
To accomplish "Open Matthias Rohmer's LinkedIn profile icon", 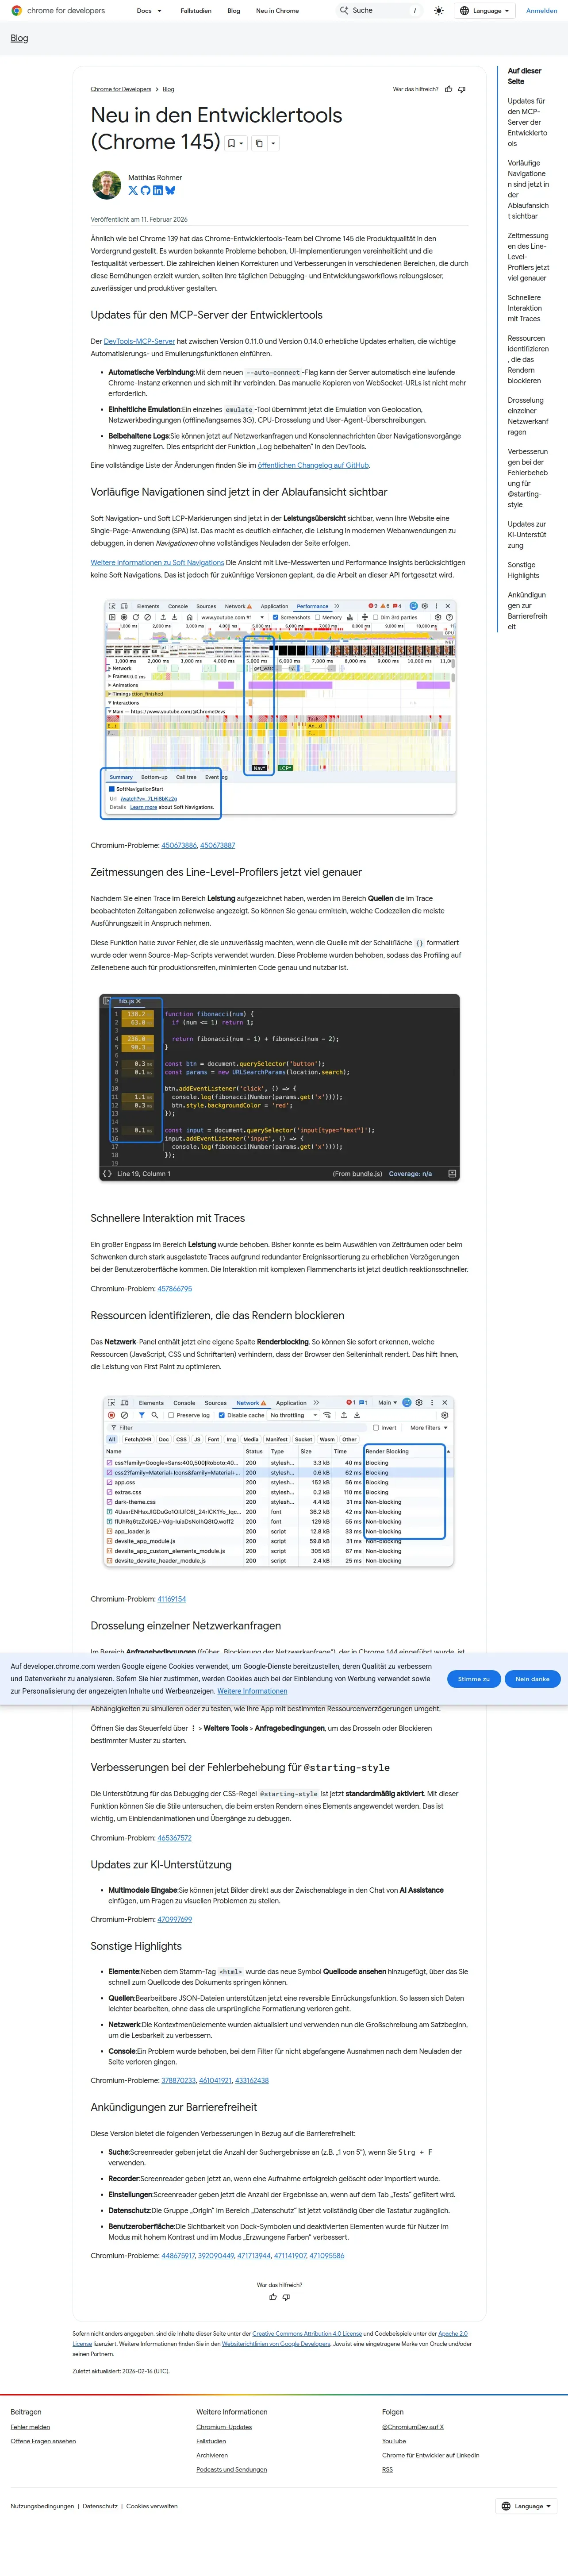I will pyautogui.click(x=157, y=190).
